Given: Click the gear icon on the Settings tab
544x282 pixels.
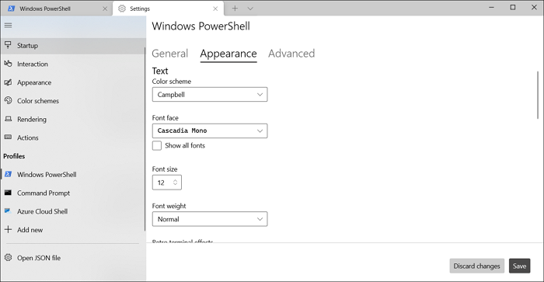Looking at the screenshot, I should coord(122,9).
